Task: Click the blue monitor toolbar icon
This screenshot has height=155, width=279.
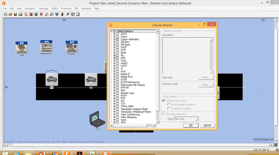Action: [57, 14]
